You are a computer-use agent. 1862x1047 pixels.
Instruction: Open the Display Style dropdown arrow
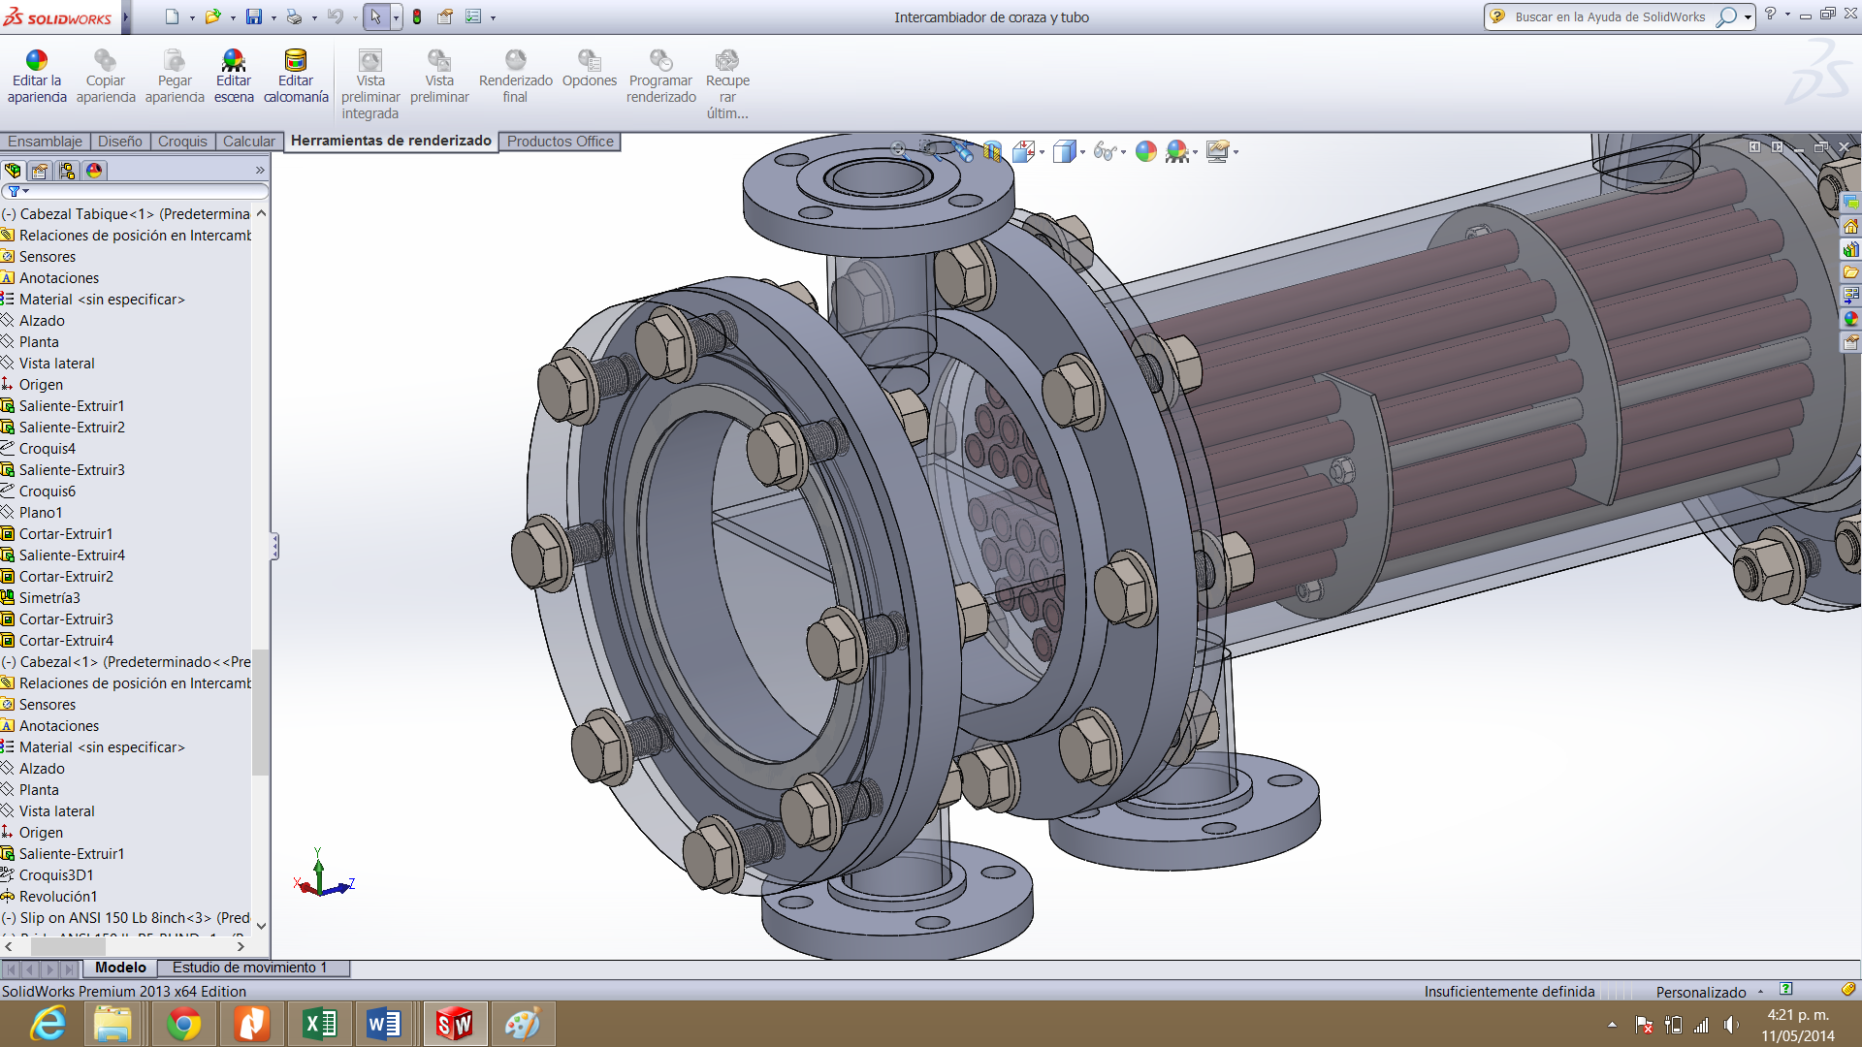click(1082, 152)
